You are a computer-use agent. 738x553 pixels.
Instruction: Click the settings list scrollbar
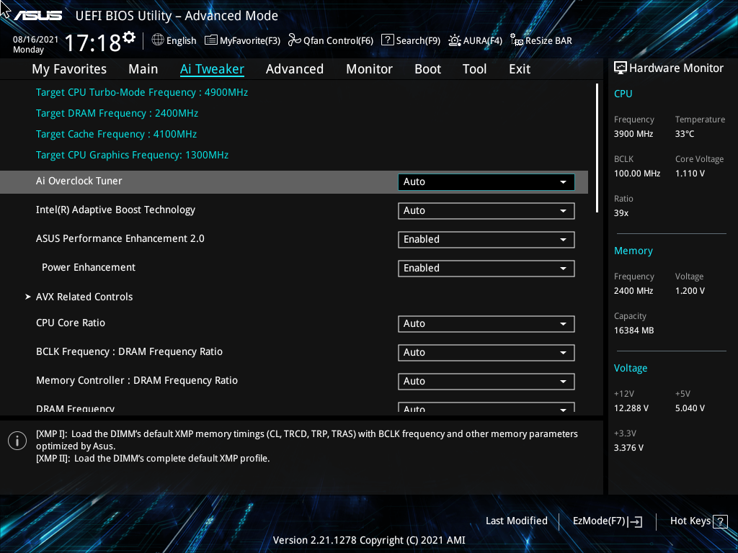point(597,148)
